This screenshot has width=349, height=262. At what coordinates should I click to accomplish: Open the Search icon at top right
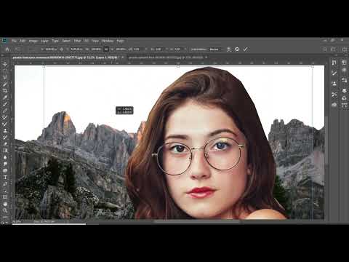[x=325, y=49]
